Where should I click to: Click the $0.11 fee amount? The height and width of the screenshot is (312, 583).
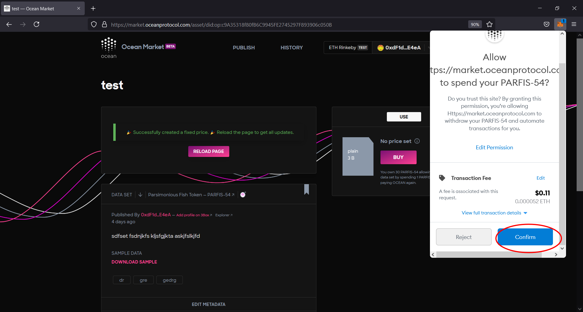(x=542, y=193)
